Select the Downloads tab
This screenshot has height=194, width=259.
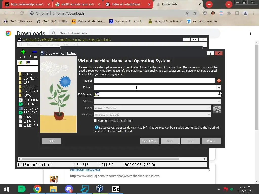tap(178, 4)
